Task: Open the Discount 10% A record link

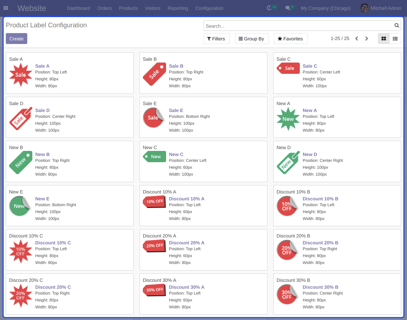Action: (x=187, y=199)
